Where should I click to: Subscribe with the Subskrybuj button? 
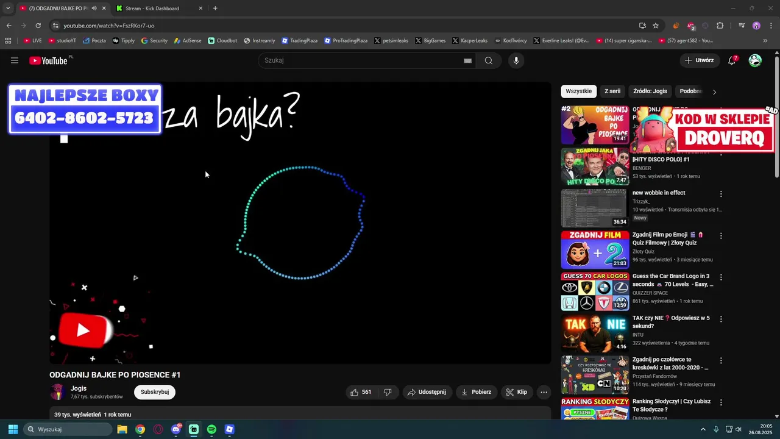pos(155,392)
